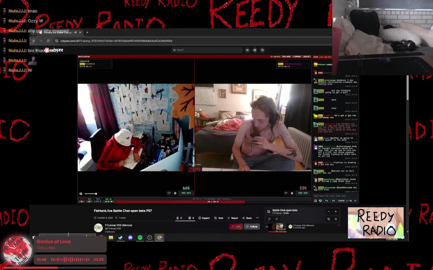Viewport: 433px width, 270px height.
Task: Close the Fishtank.live browser tab
Action: [80, 32]
